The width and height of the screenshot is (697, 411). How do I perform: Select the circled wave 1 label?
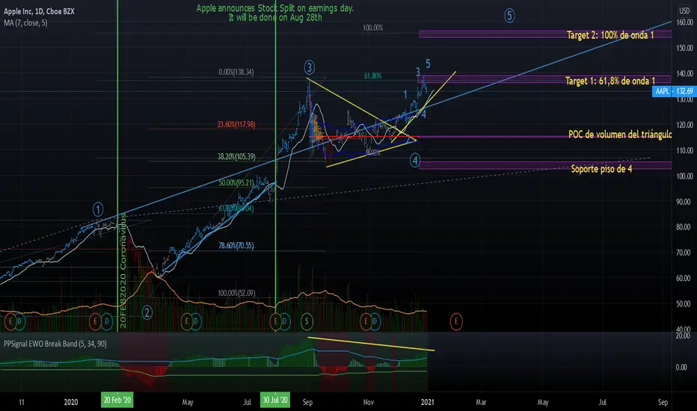tap(98, 209)
